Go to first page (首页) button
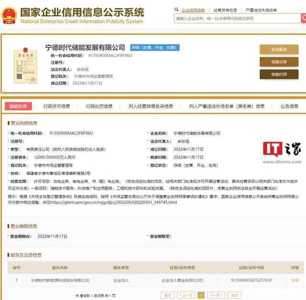The width and height of the screenshot is (306, 300). (168, 295)
